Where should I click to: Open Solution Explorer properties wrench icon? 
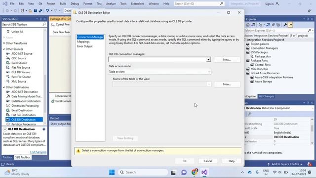pos(285,25)
